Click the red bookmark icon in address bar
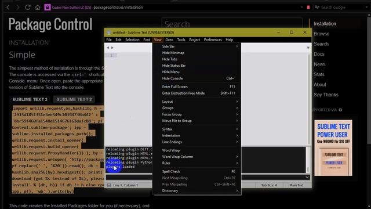The width and height of the screenshot is (371, 209). tap(308, 8)
